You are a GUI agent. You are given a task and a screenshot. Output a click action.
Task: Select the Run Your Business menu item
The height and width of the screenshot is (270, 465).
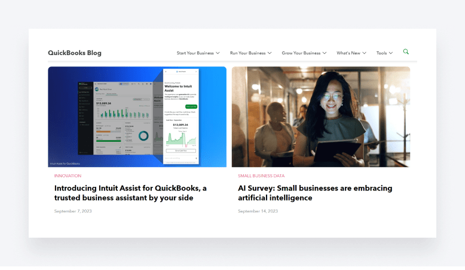point(247,53)
